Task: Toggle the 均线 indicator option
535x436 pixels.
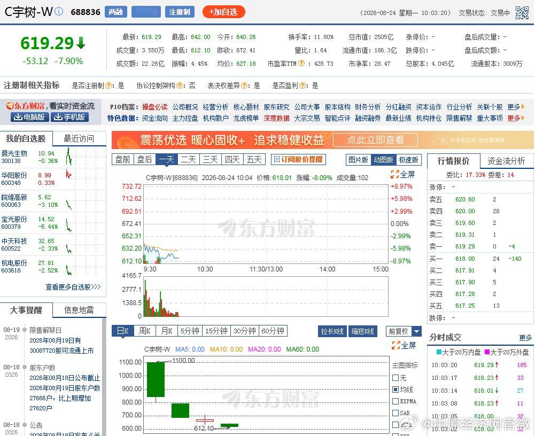Action: click(396, 390)
